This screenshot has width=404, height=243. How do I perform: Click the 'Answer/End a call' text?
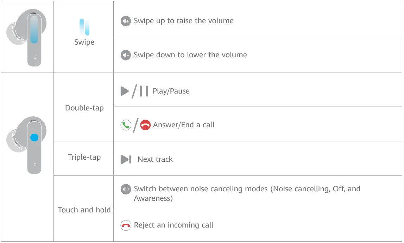[184, 125]
